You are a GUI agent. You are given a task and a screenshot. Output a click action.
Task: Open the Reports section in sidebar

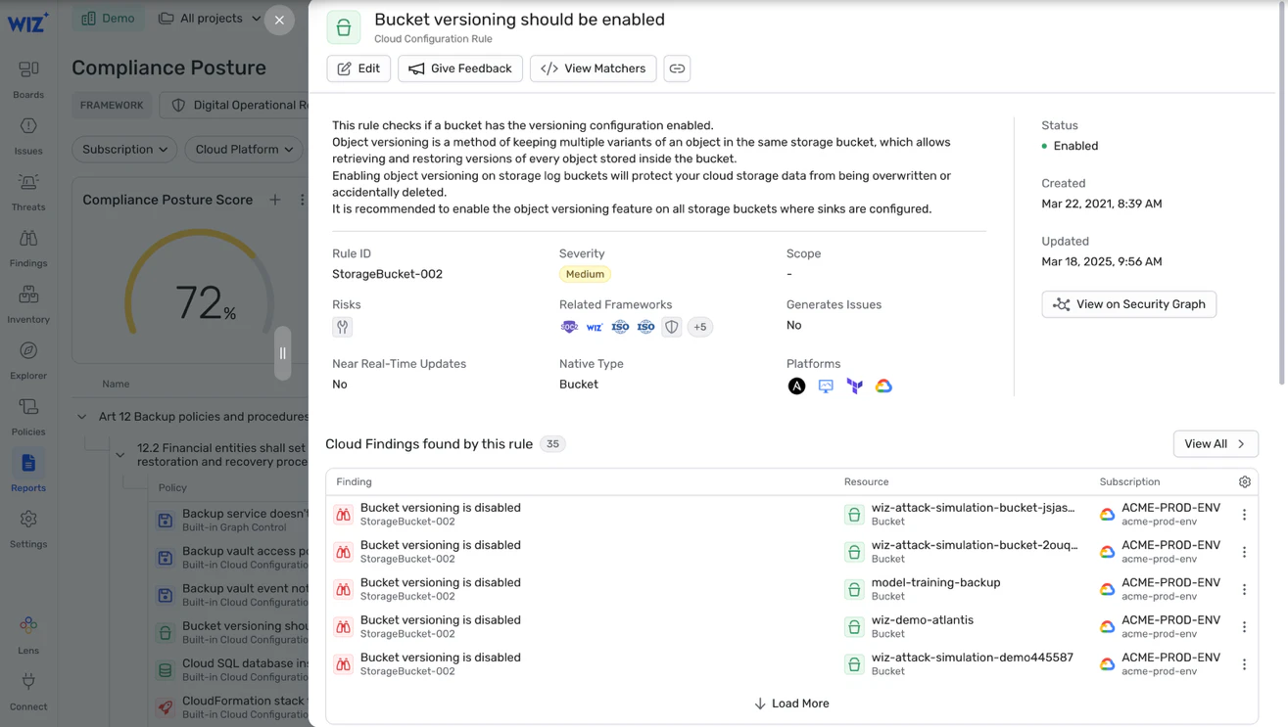(28, 473)
